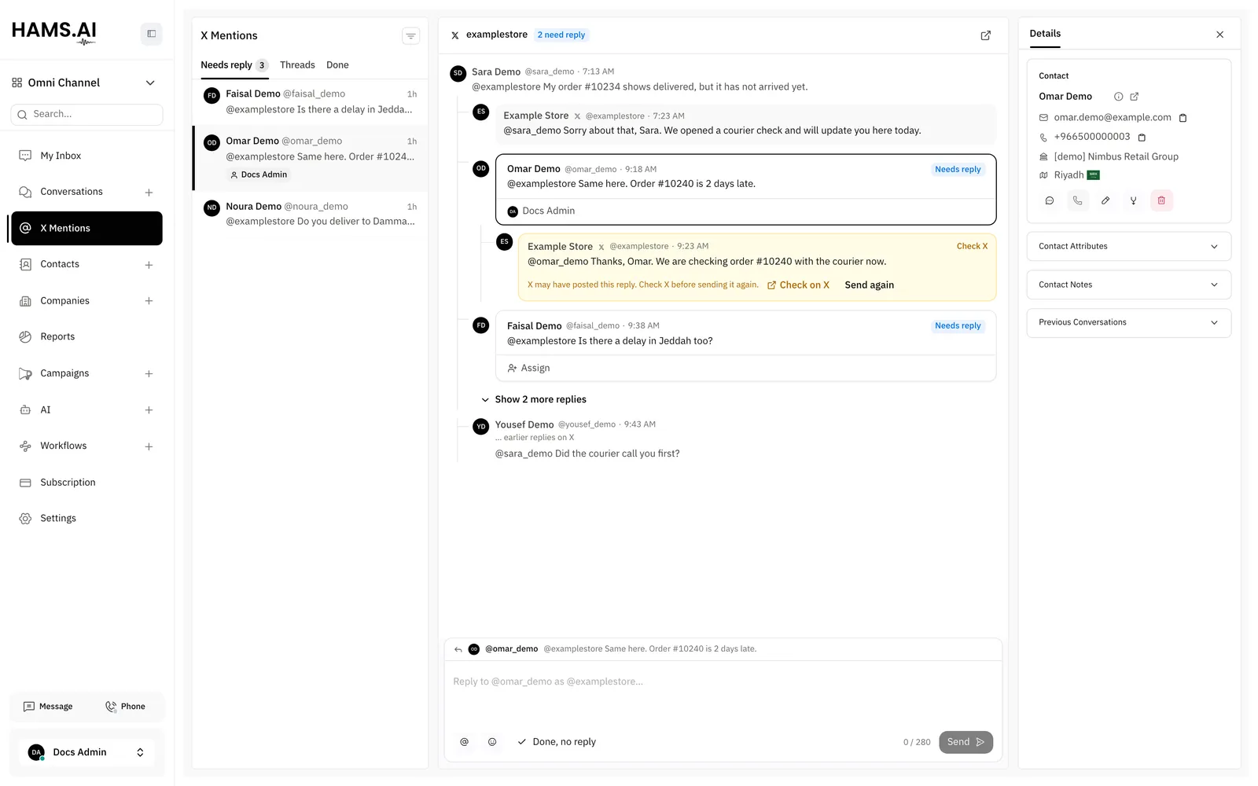Click the Send again button
This screenshot has width=1258, height=786.
[869, 285]
